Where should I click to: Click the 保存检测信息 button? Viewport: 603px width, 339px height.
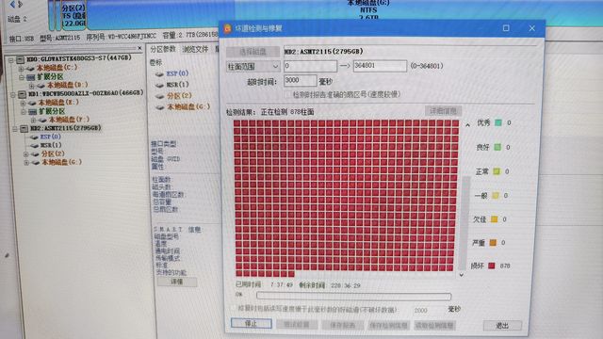388,326
